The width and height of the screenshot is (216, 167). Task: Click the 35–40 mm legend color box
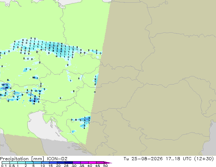(84, 163)
